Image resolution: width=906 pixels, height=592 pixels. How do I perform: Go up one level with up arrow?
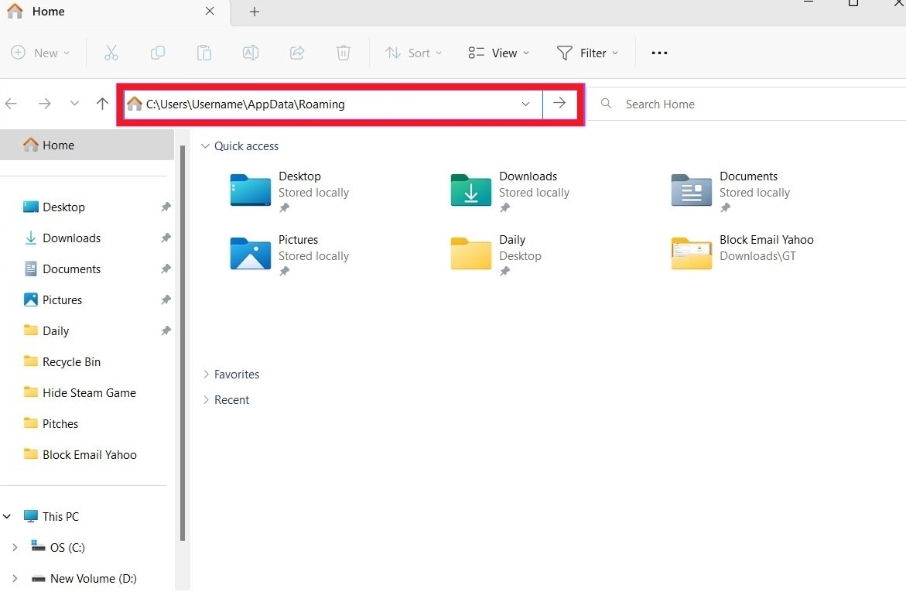point(102,104)
